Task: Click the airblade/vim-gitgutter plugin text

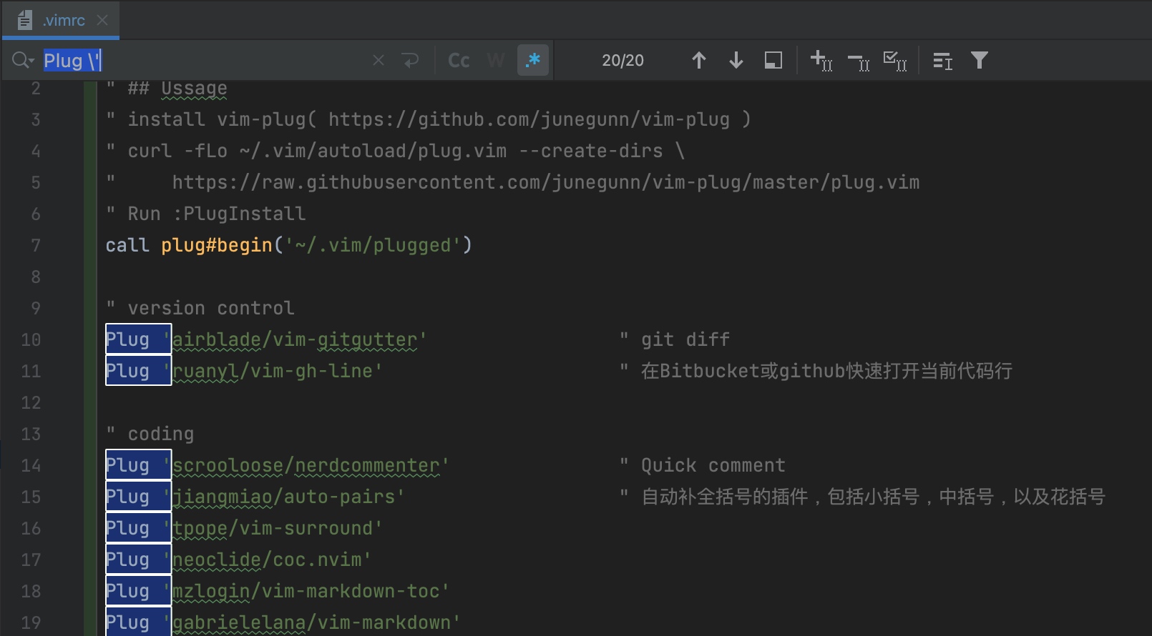Action: tap(295, 340)
